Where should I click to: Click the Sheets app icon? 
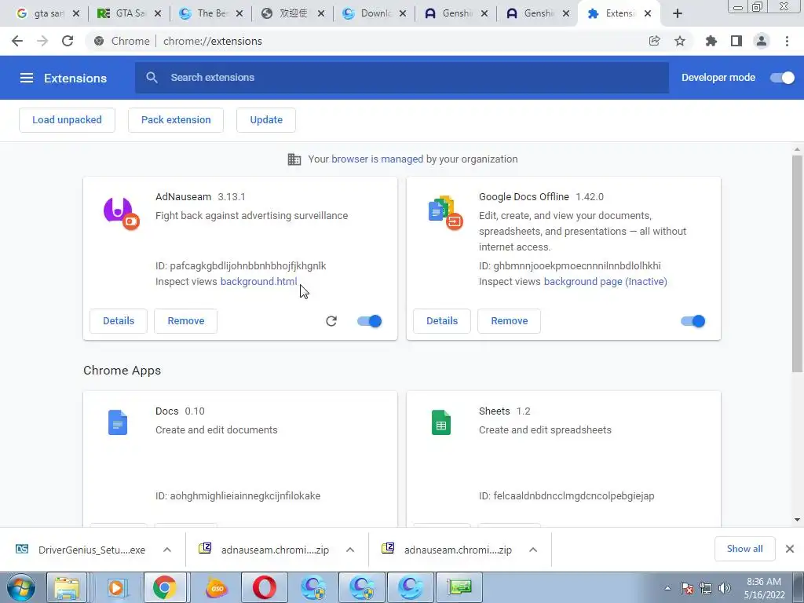(441, 422)
